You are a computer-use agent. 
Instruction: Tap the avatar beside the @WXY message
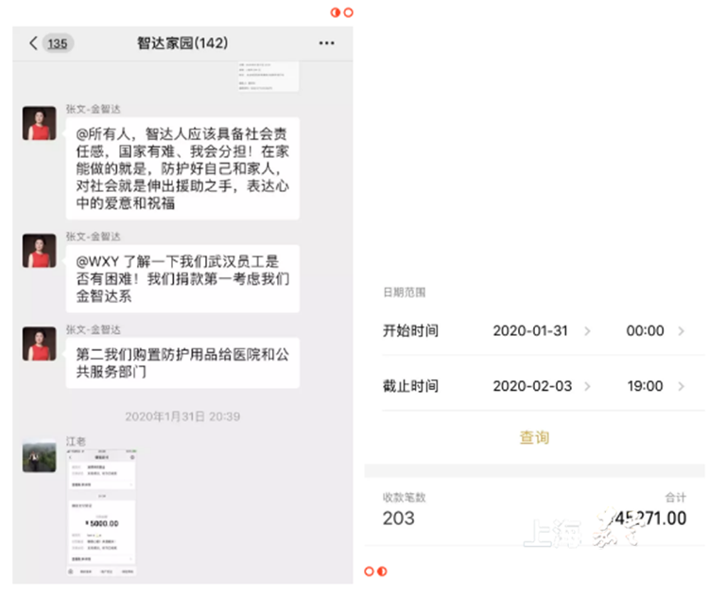pos(40,251)
